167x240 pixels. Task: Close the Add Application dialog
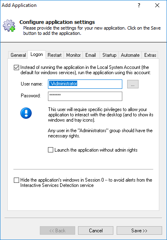click(157, 6)
